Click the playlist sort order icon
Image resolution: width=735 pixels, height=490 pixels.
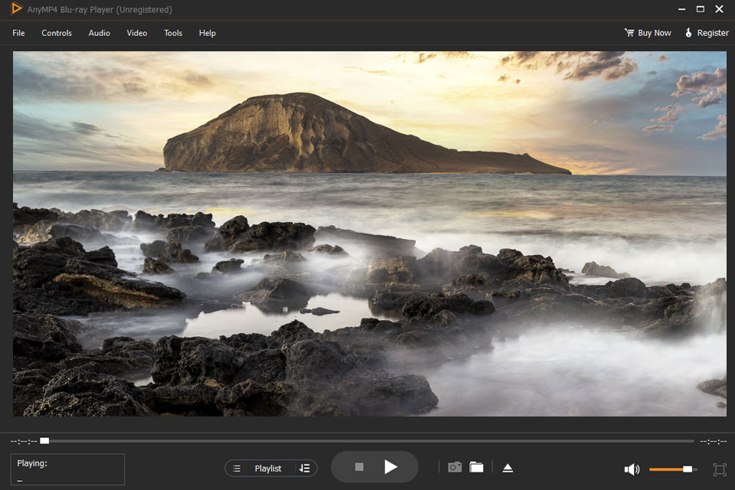tap(304, 469)
